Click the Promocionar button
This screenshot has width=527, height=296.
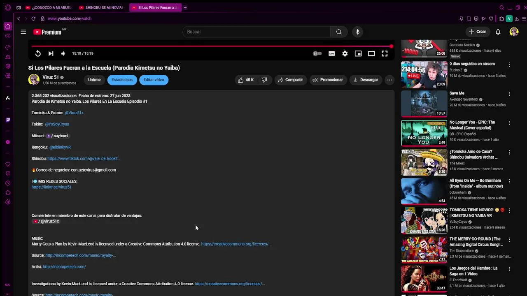(x=328, y=80)
